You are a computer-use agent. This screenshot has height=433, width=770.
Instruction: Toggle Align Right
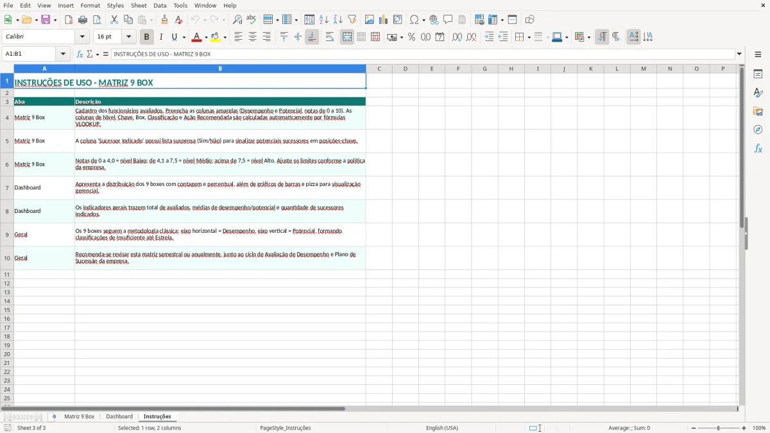coord(267,37)
